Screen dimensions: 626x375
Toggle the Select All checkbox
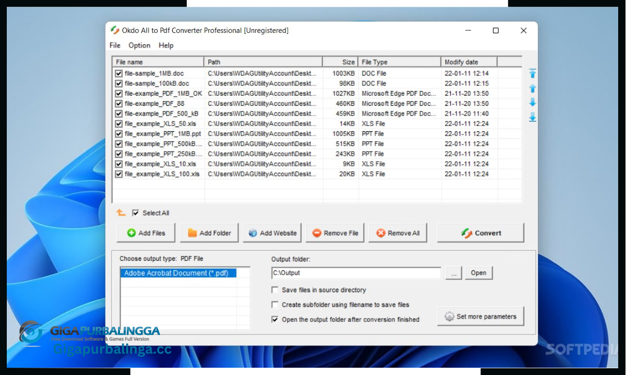pos(136,213)
